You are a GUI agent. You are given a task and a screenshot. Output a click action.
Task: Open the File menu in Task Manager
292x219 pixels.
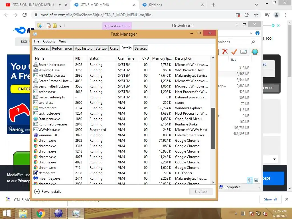[x=36, y=41]
